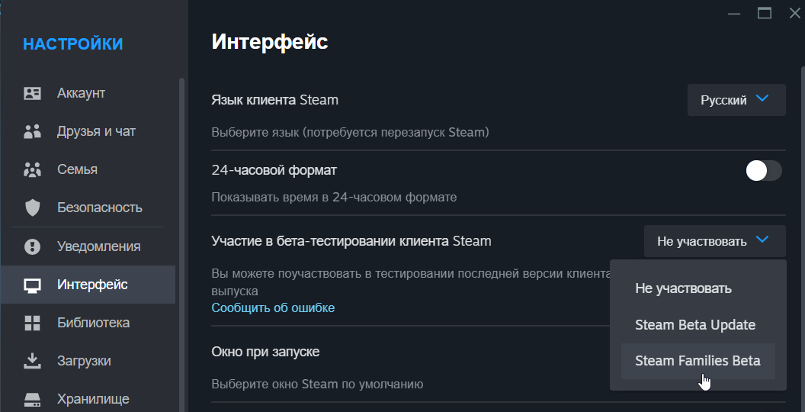Open the Русский language dropdown
805x412 pixels.
point(736,100)
